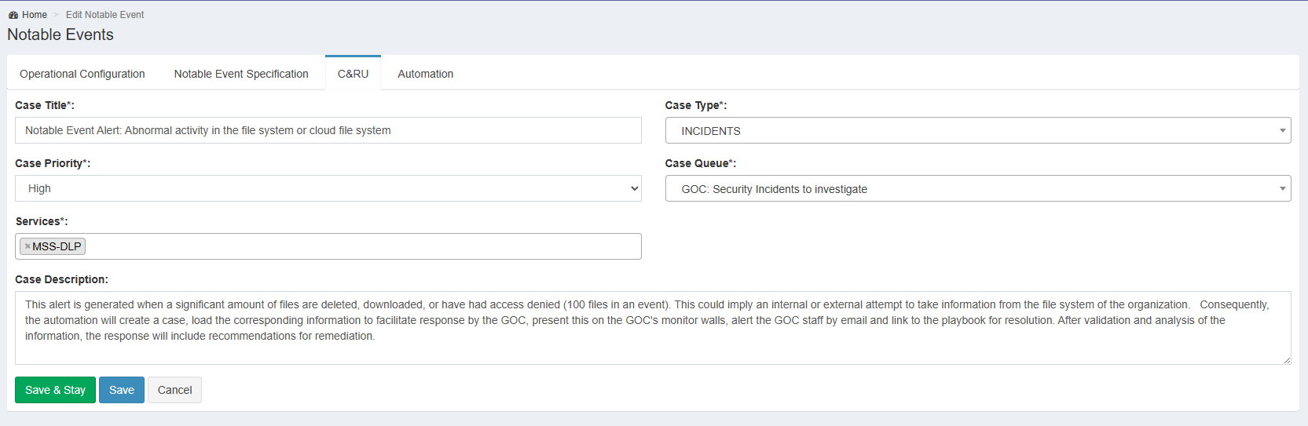The image size is (1308, 426).
Task: Switch to the Operational Configuration tab
Action: tap(82, 74)
